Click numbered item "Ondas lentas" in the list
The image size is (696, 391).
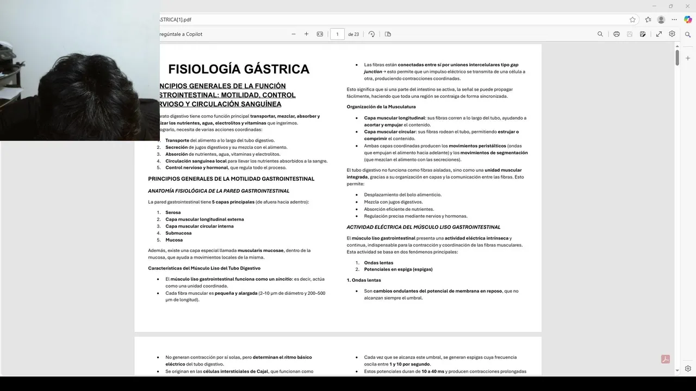[x=378, y=262]
